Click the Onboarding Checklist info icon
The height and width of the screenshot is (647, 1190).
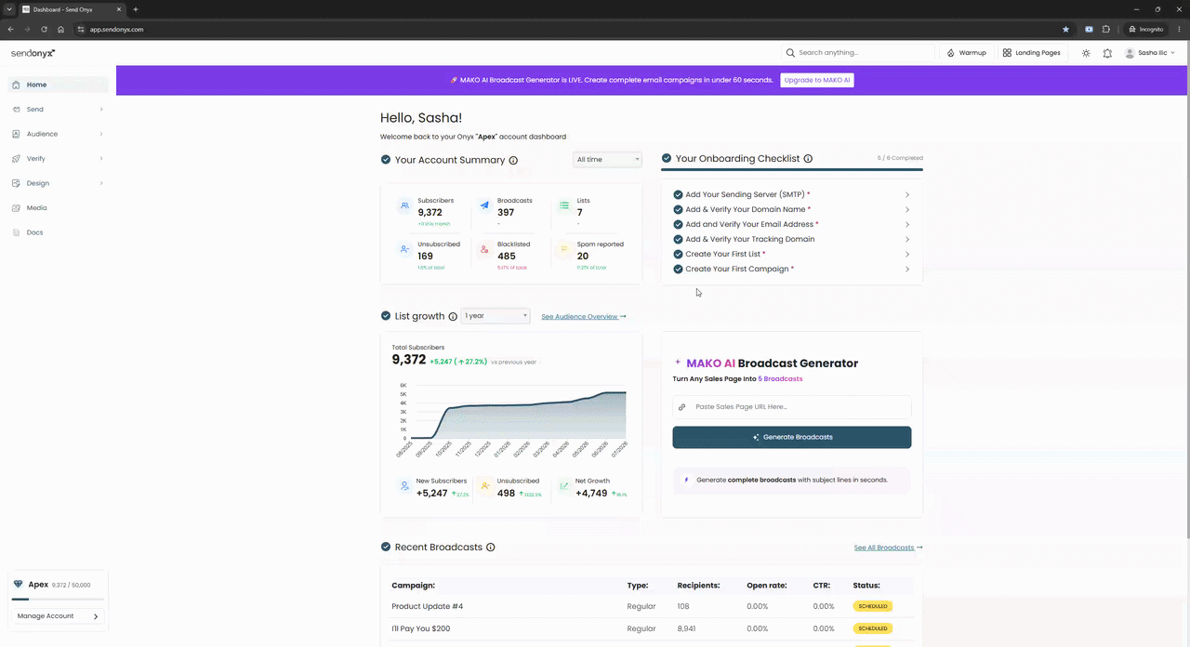pyautogui.click(x=808, y=159)
